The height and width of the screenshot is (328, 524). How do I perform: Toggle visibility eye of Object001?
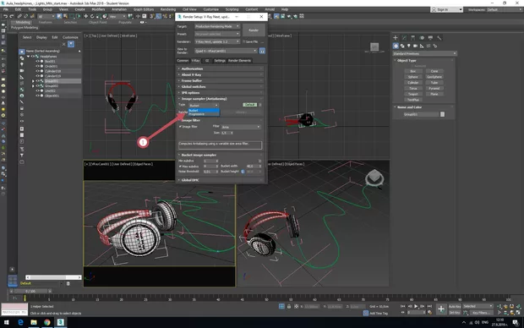[37, 96]
